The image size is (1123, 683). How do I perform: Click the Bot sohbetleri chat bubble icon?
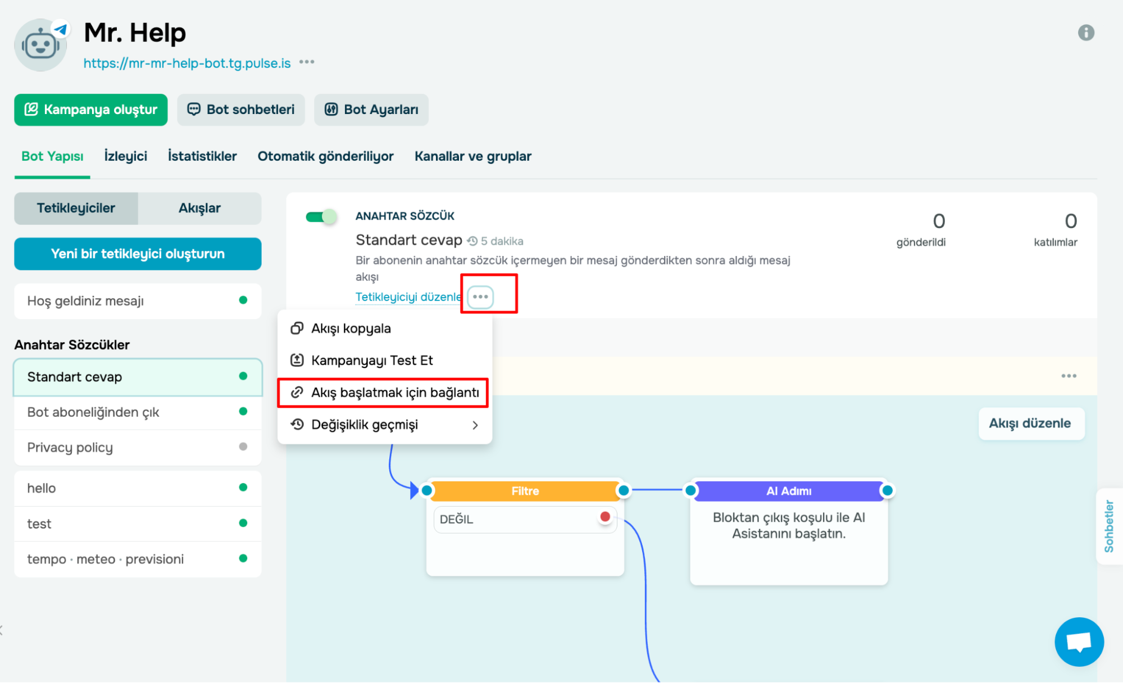coord(194,109)
